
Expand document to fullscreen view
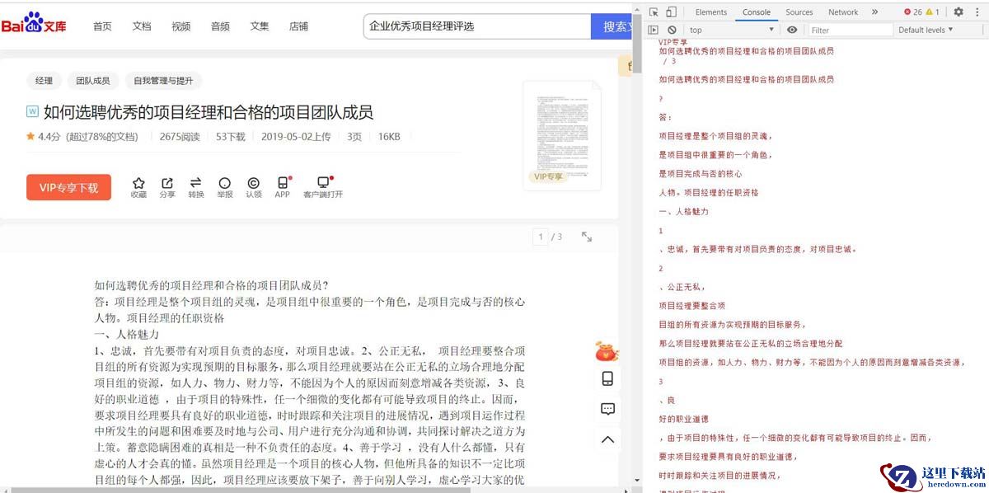coord(587,237)
